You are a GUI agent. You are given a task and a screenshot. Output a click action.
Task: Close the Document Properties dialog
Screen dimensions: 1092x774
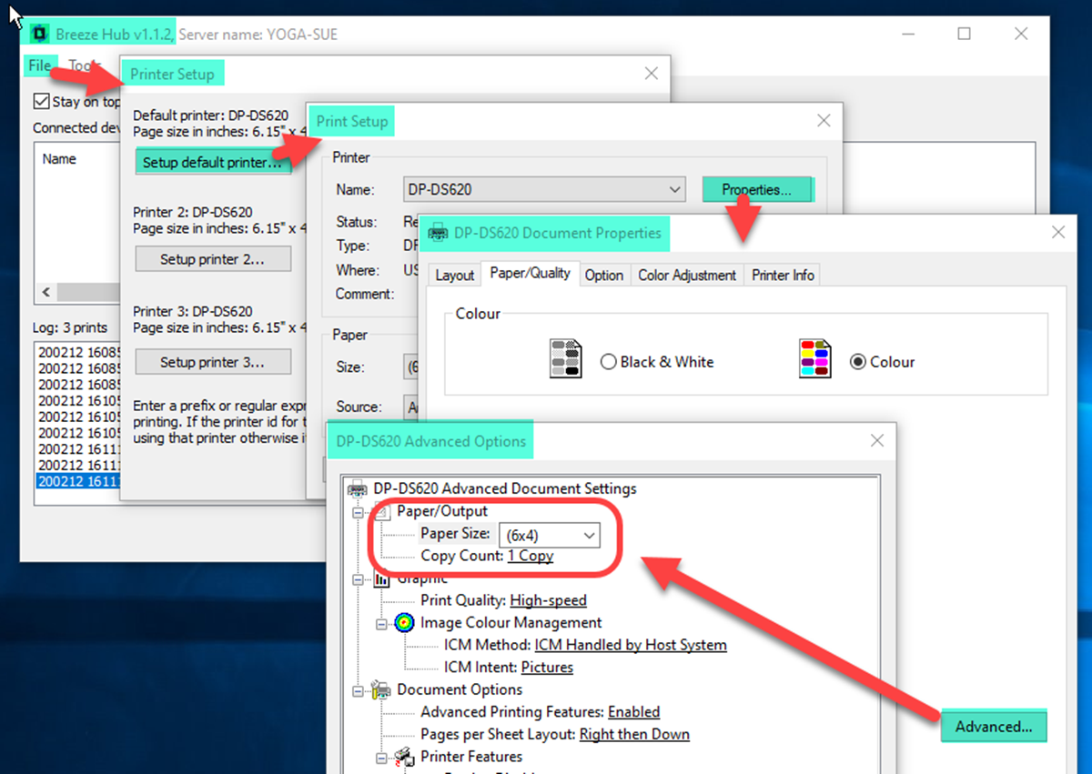(1058, 232)
